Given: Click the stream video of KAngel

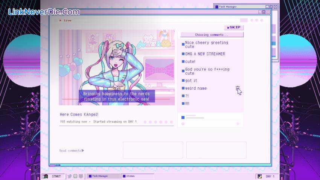Looking at the screenshot, I should pyautogui.click(x=117, y=68).
